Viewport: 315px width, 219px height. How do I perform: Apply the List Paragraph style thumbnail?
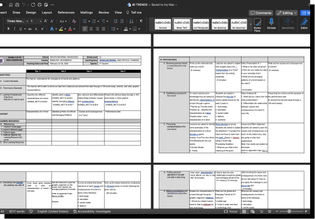(x=201, y=24)
